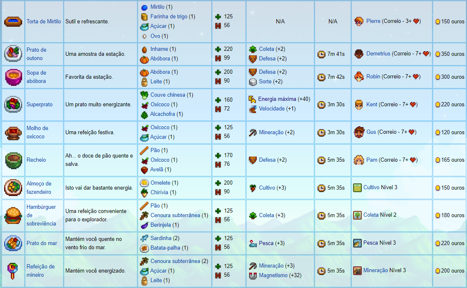Viewport: 467px width, 288px height.
Task: Click the Couve chinesa ingredient icon
Action: 144,95
